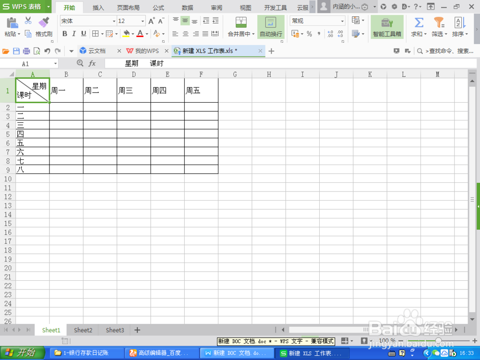480x360 pixels.
Task: Open the Name Box dropdown
Action: (x=55, y=64)
